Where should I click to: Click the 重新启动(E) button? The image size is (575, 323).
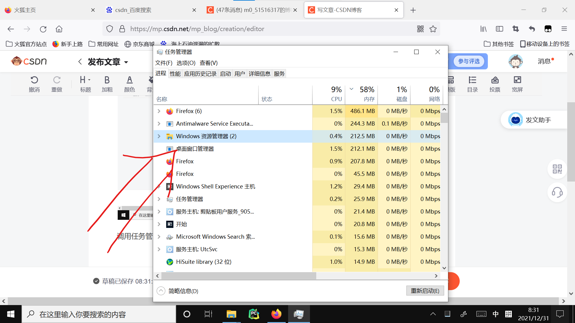(425, 290)
